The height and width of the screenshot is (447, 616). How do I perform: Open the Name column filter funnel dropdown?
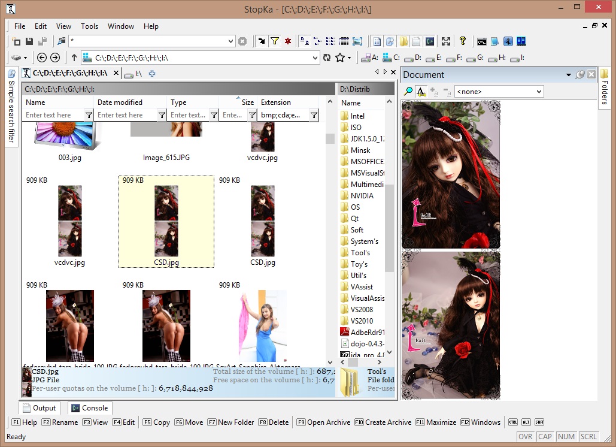coord(89,115)
